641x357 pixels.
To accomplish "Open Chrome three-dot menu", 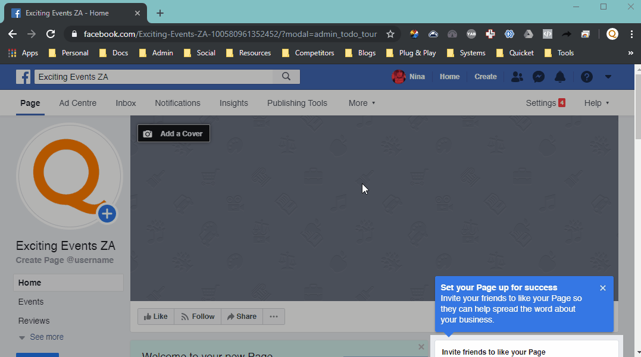I will click(x=631, y=35).
